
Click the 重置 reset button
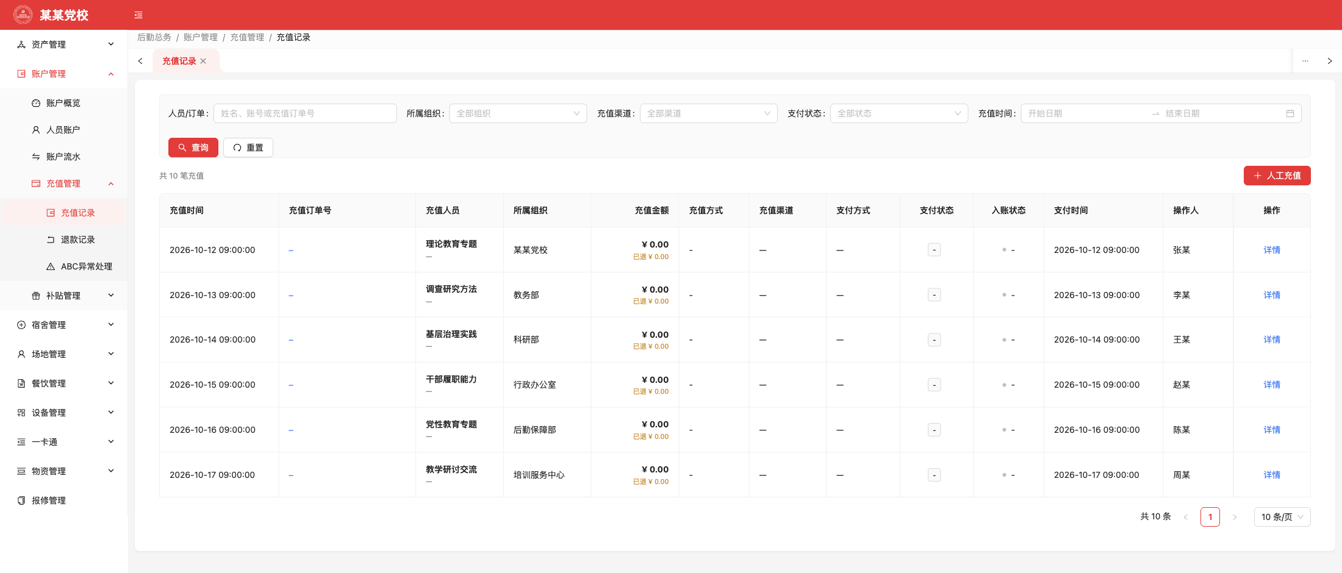point(248,148)
